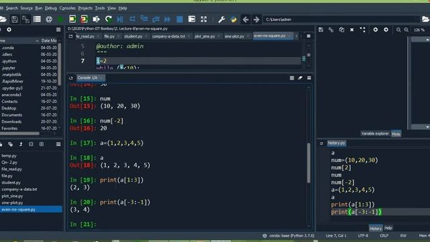Click the 126 % zoom value

pyautogui.click(x=419, y=30)
